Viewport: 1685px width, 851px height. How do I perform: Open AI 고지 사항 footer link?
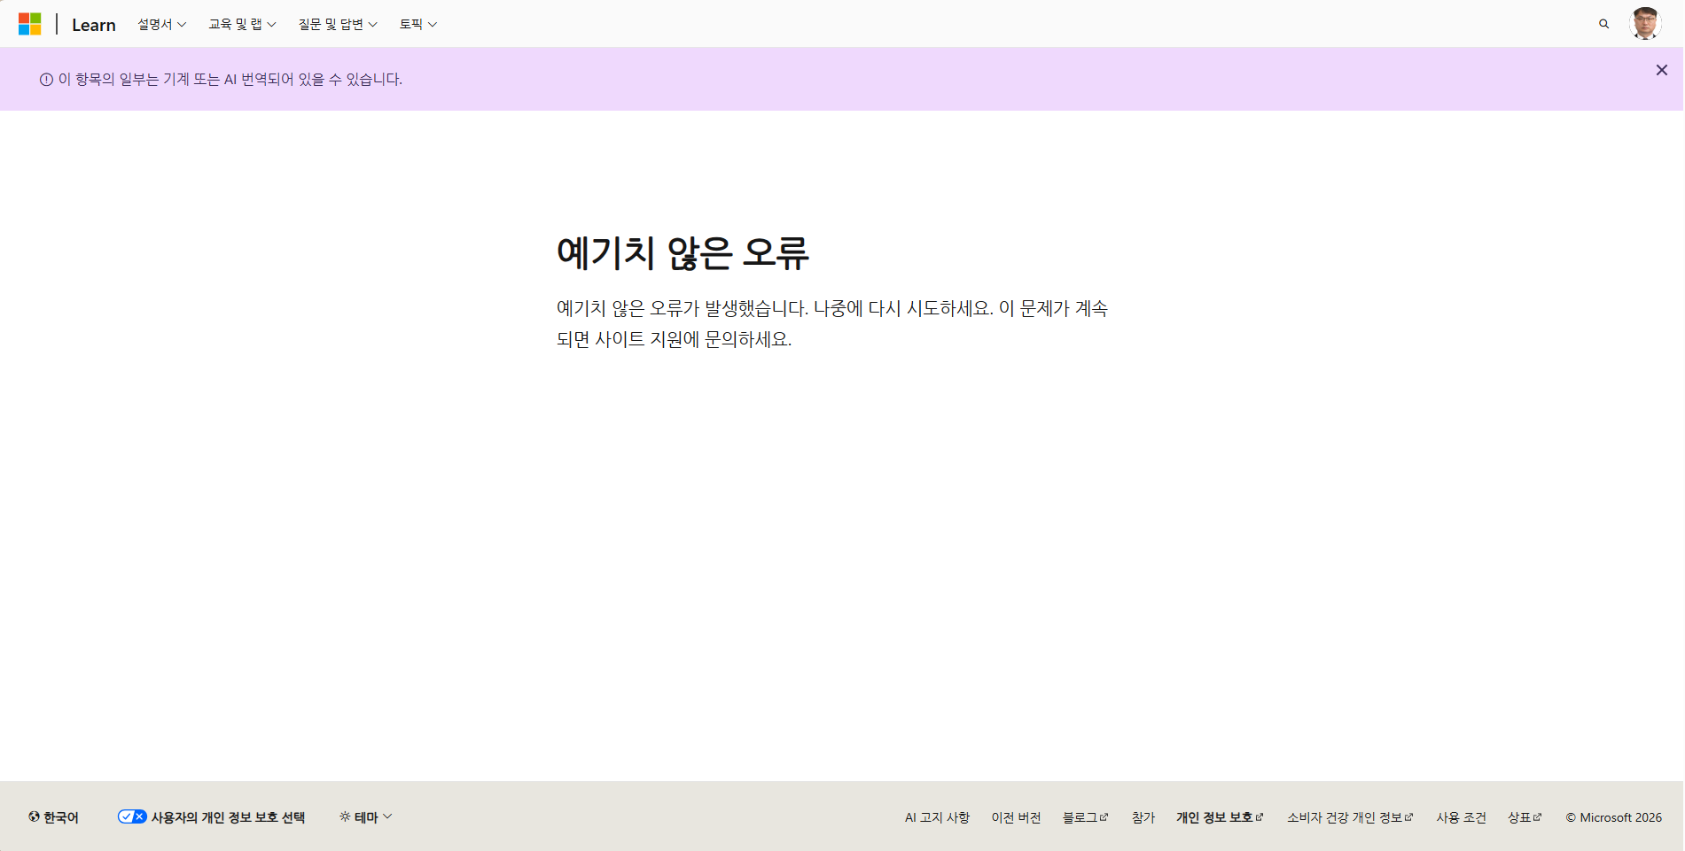[937, 817]
